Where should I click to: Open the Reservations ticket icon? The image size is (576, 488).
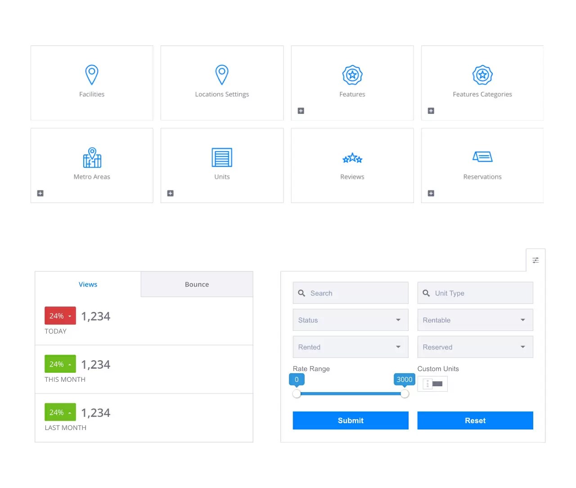coord(482,157)
